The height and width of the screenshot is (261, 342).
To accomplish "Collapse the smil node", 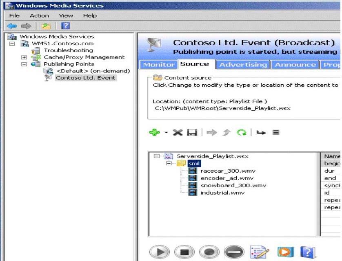I will coord(169,163).
